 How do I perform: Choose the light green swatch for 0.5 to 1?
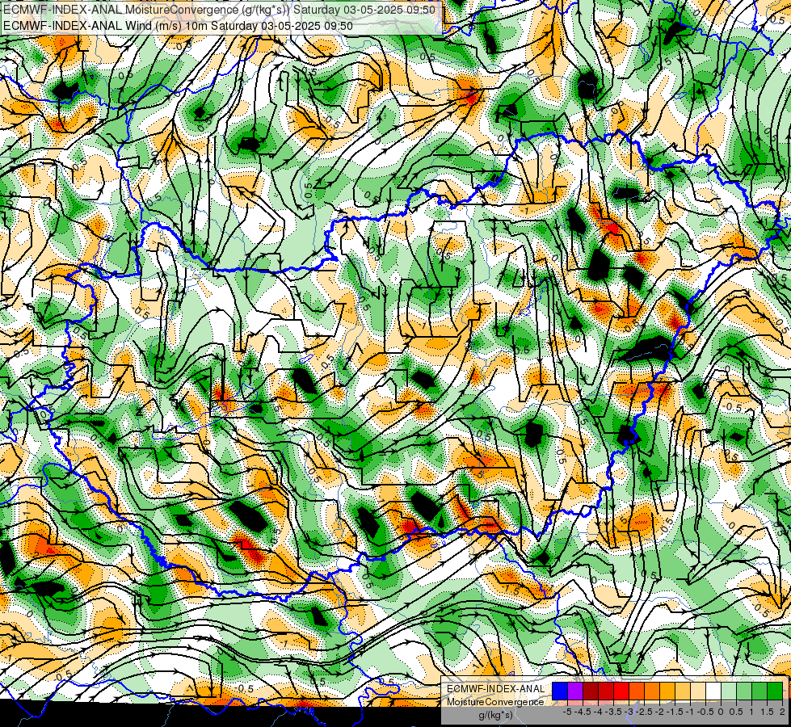point(744,691)
